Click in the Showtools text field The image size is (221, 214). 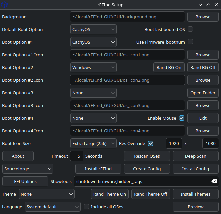coord(146,181)
